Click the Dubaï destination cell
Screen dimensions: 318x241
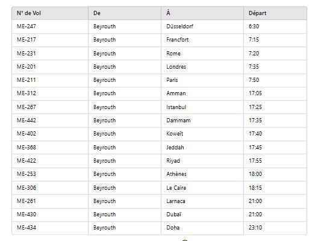[202, 214]
